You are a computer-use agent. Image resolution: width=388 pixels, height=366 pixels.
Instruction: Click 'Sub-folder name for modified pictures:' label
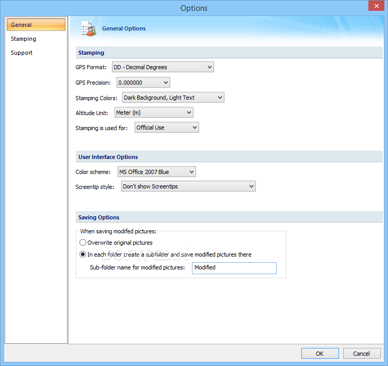point(137,267)
